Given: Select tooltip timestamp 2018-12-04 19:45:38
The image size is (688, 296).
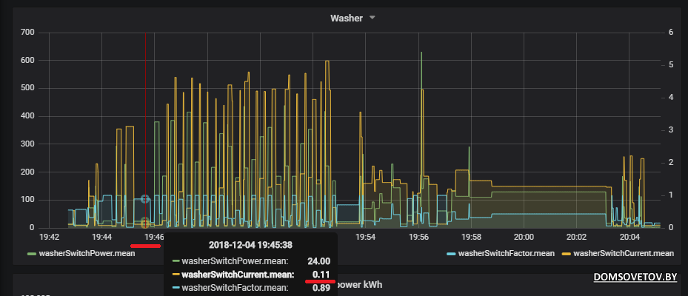Looking at the screenshot, I should coord(250,245).
